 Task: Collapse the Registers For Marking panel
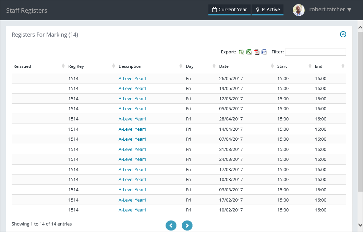tap(343, 34)
